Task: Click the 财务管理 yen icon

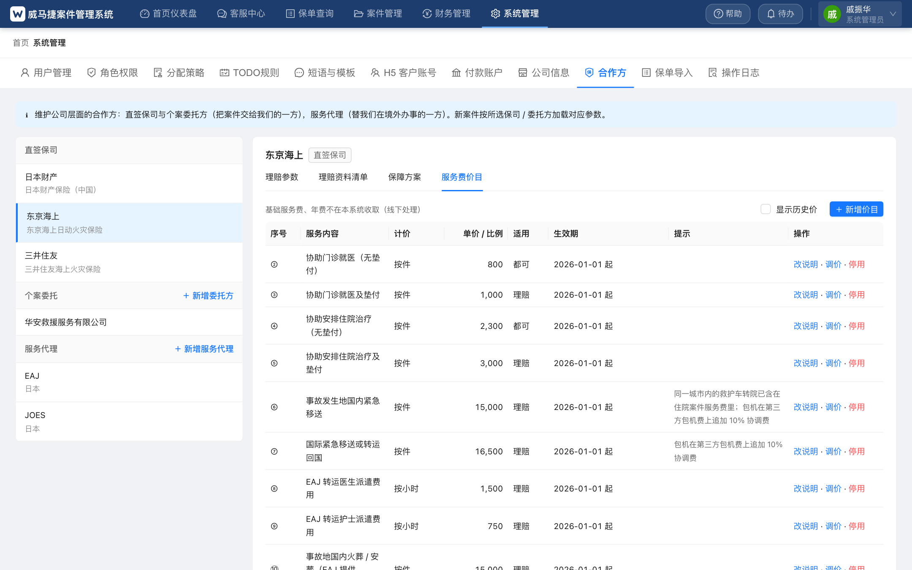Action: (427, 14)
